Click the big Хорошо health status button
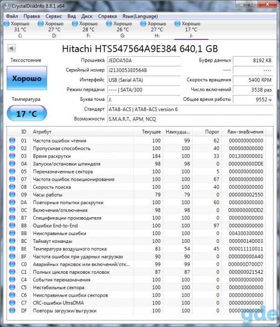Image resolution: width=280 pixels, height=327 pixels. click(x=27, y=78)
